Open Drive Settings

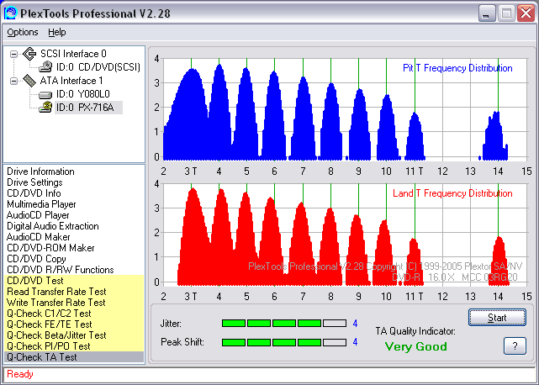pyautogui.click(x=34, y=182)
